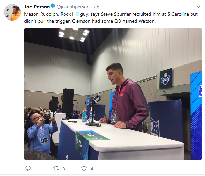
Task: Open the Joe Person display name
Action: [37, 7]
